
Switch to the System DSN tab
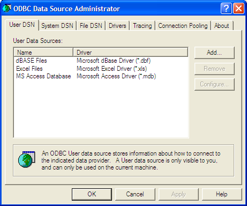tap(57, 26)
